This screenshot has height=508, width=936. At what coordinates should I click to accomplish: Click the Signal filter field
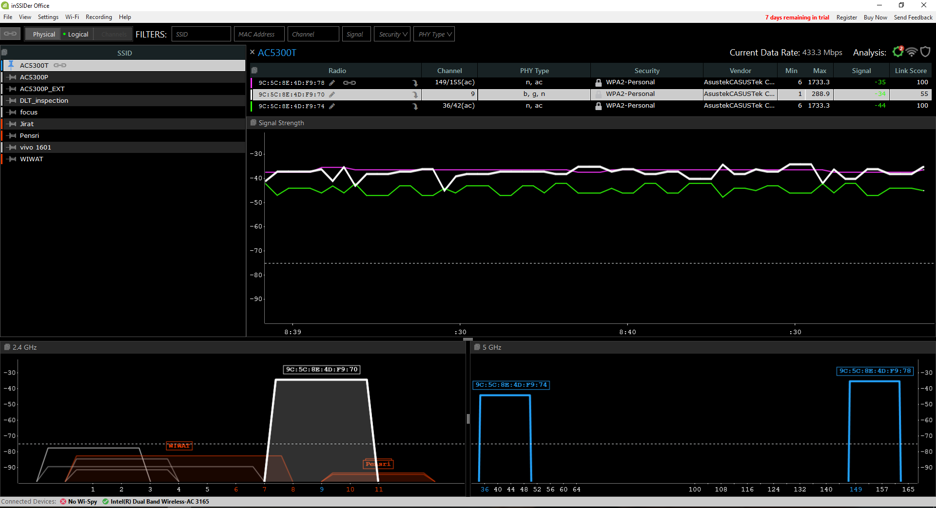click(356, 34)
